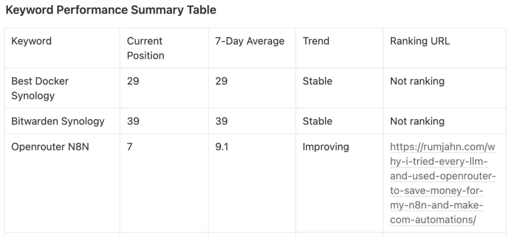
Task: Click the 7-Day Average column header
Action: coord(249,41)
